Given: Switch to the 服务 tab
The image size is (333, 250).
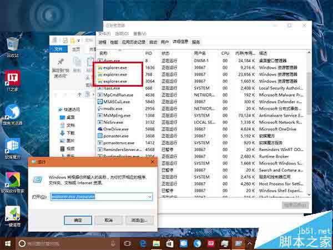Looking at the screenshot, I should point(196,42).
